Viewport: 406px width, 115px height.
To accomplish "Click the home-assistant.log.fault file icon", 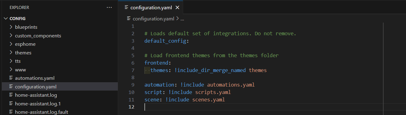I will pos(11,112).
